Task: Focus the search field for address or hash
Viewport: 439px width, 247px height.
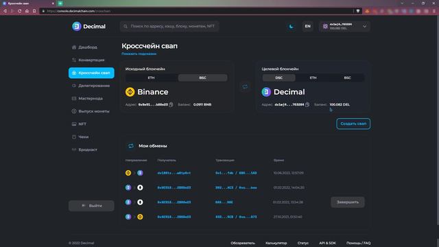Action: pyautogui.click(x=169, y=26)
